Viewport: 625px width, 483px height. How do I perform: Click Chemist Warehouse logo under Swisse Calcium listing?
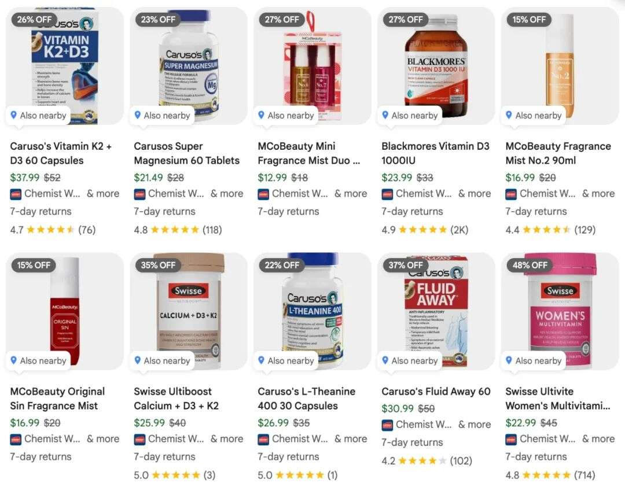[x=139, y=440]
